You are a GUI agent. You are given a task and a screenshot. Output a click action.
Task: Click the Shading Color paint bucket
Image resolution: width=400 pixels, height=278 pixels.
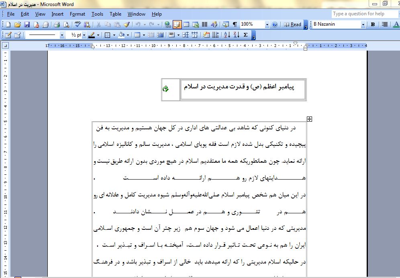[x=121, y=35]
